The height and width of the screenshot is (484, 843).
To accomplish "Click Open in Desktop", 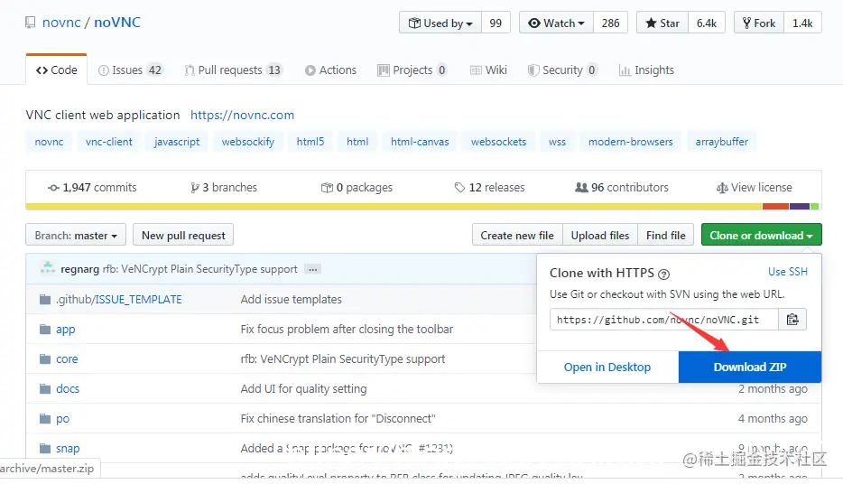I will coord(607,368).
